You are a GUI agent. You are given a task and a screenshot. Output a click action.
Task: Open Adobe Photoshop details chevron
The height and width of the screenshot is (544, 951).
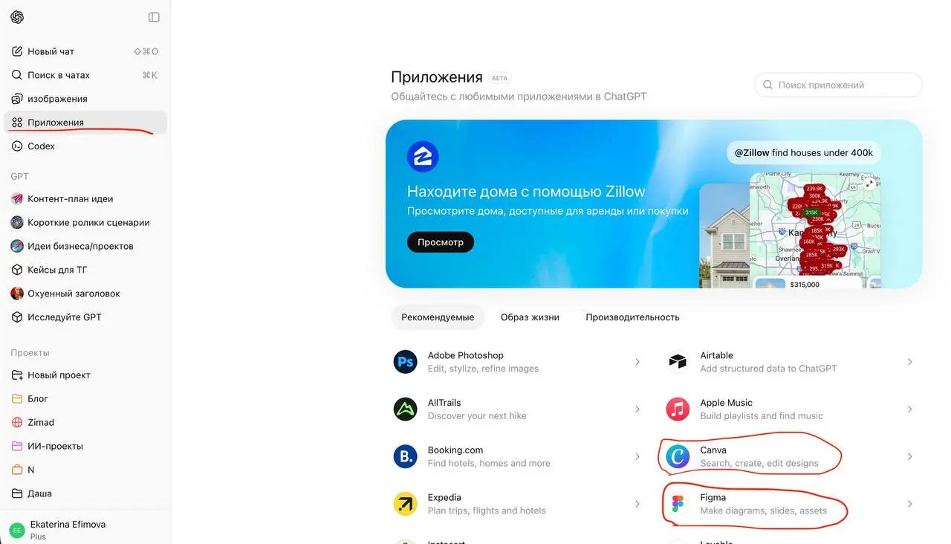click(637, 362)
